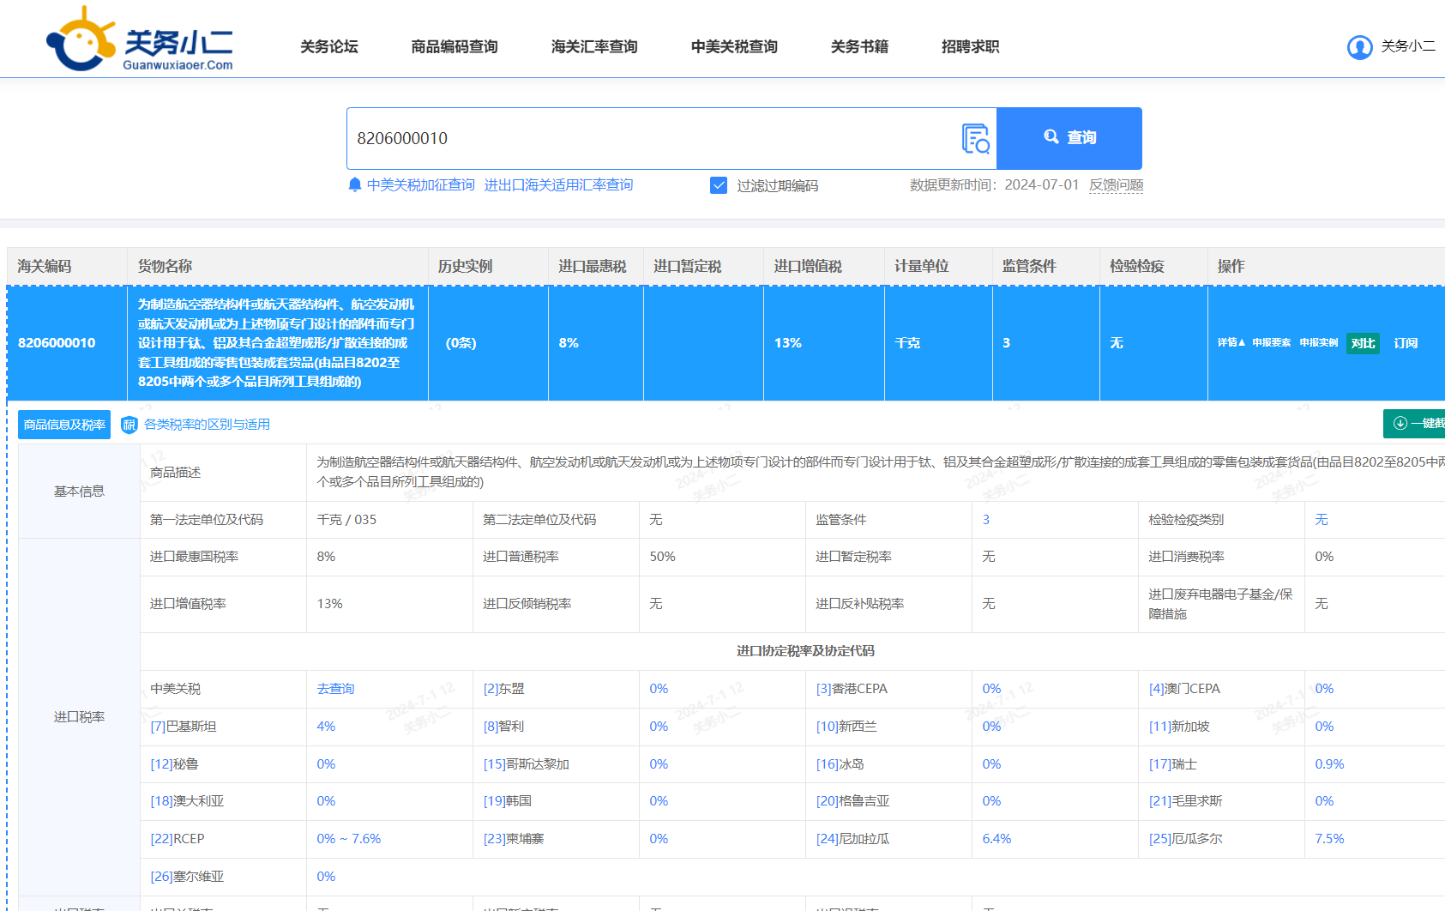The height and width of the screenshot is (911, 1445).
Task: Open the 招聘求职 menu
Action: (970, 46)
